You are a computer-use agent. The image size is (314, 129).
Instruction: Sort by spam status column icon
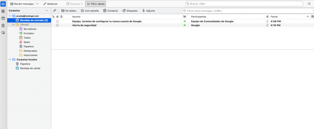(x=267, y=17)
